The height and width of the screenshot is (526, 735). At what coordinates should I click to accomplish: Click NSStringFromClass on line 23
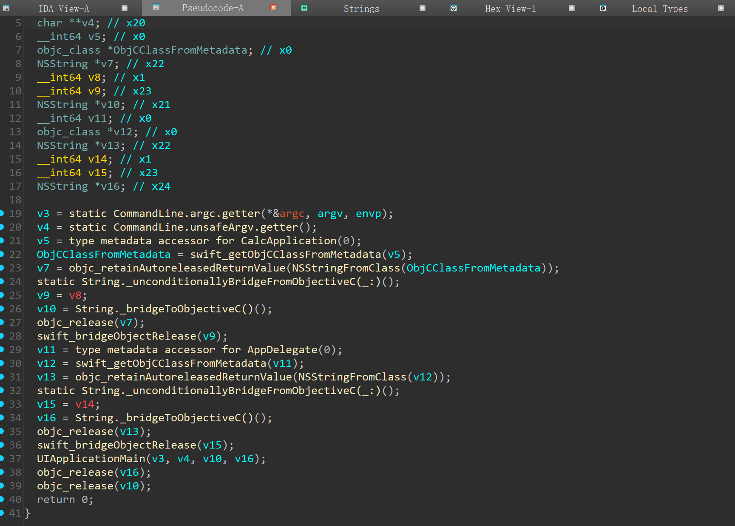346,268
